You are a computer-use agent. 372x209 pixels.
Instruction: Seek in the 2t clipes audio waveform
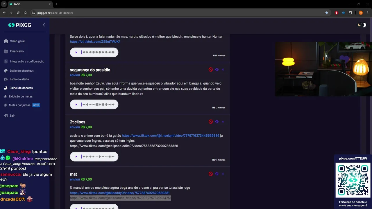coord(98,157)
